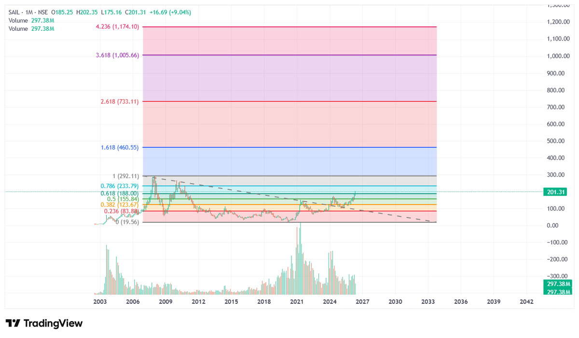Click the 2042 time axis label
This screenshot has height=338, width=579.
(x=526, y=301)
